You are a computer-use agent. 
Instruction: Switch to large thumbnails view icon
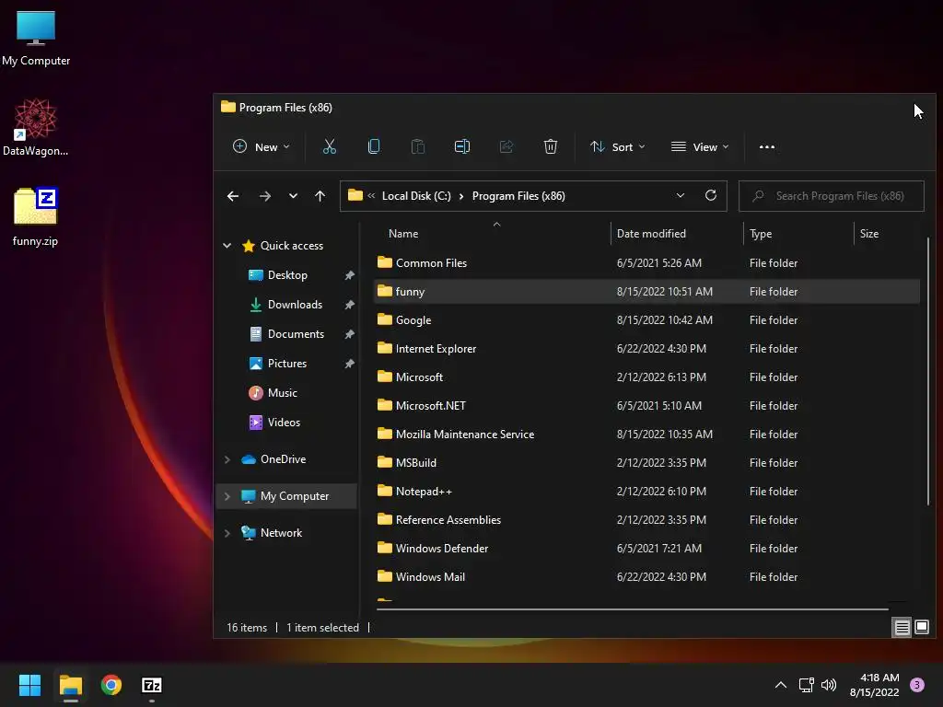921,628
